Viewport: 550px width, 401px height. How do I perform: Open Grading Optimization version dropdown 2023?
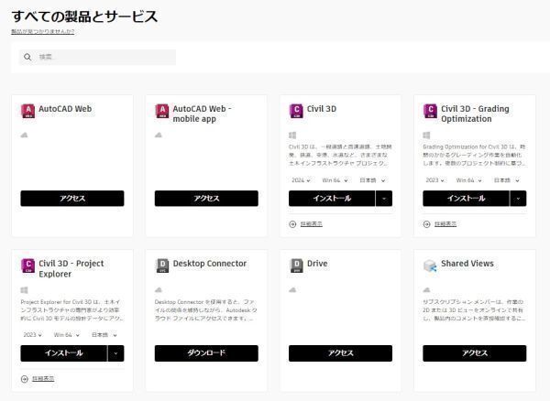[x=434, y=180]
